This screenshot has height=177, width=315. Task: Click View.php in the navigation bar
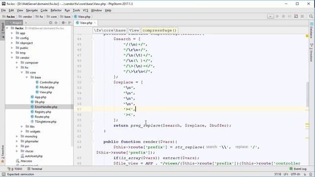[82, 17]
